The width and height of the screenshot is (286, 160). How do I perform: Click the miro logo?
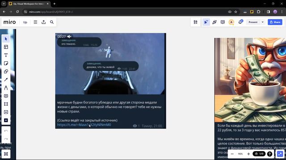(x=10, y=22)
